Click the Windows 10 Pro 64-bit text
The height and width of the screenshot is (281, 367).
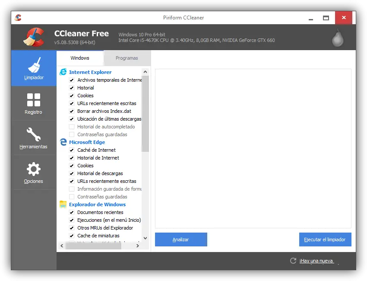[x=142, y=35]
